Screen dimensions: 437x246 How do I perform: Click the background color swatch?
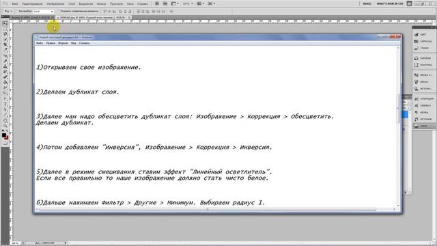(6, 137)
